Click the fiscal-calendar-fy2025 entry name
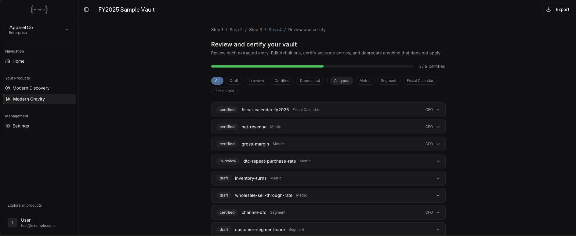The height and width of the screenshot is (236, 576). coord(265,110)
